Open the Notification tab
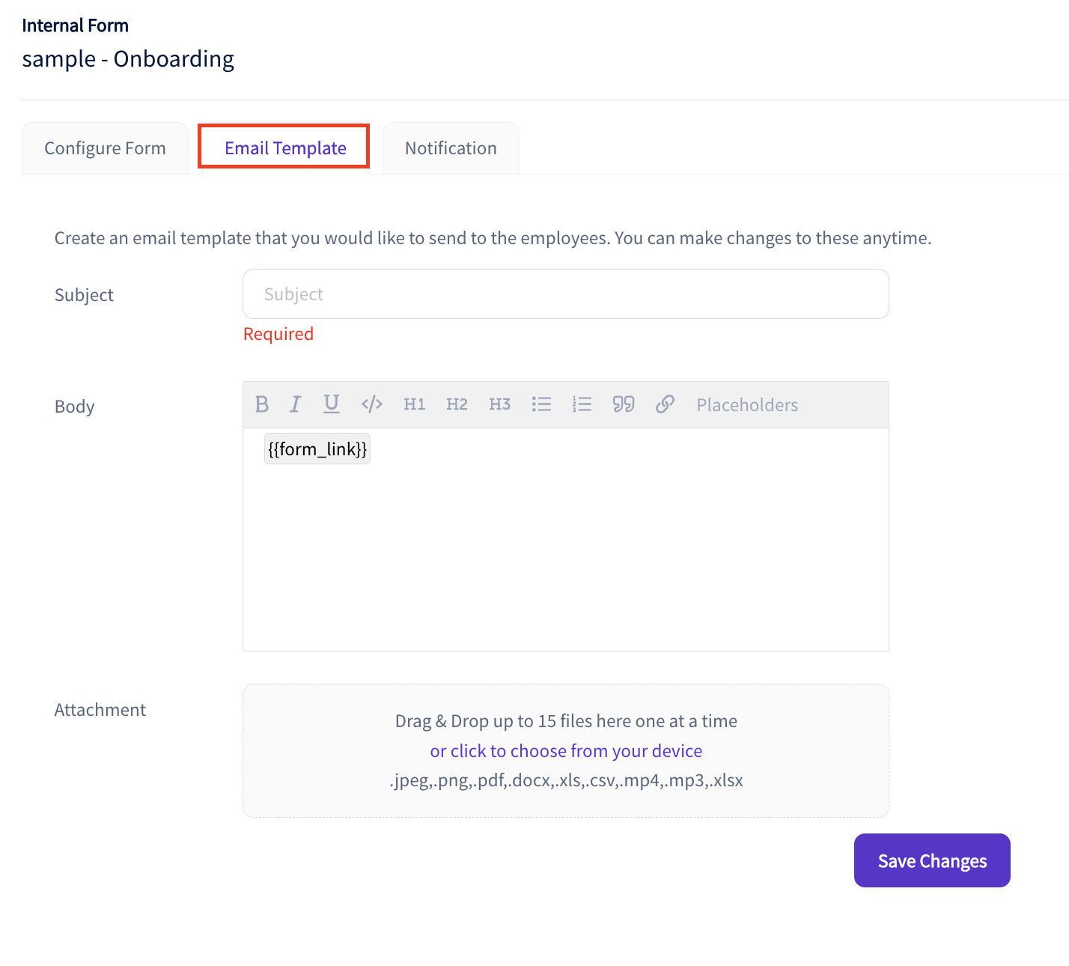This screenshot has height=966, width=1069. coord(451,148)
